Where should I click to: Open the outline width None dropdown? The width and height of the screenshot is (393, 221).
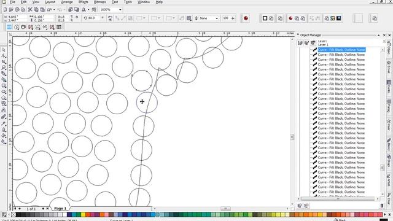tap(217, 18)
